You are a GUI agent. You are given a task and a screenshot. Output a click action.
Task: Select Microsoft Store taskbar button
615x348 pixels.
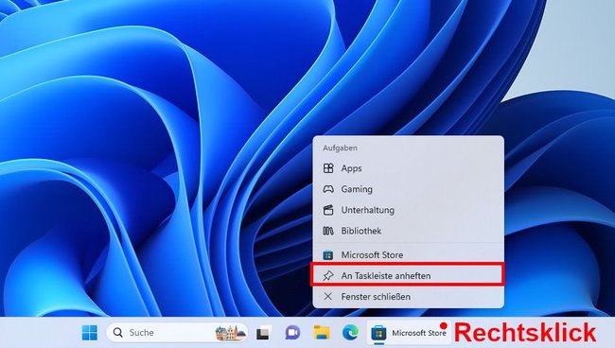point(409,333)
